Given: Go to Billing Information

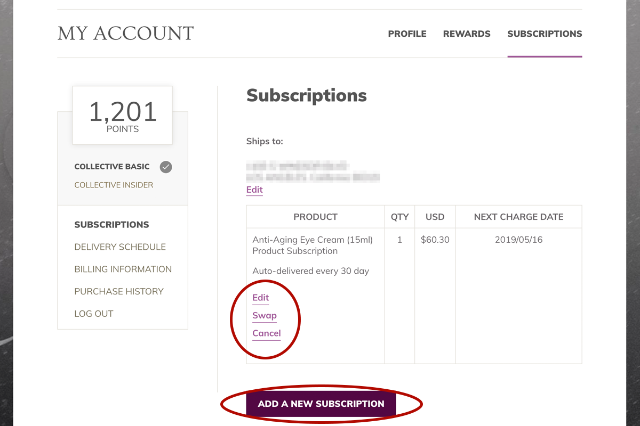Looking at the screenshot, I should click(x=123, y=269).
